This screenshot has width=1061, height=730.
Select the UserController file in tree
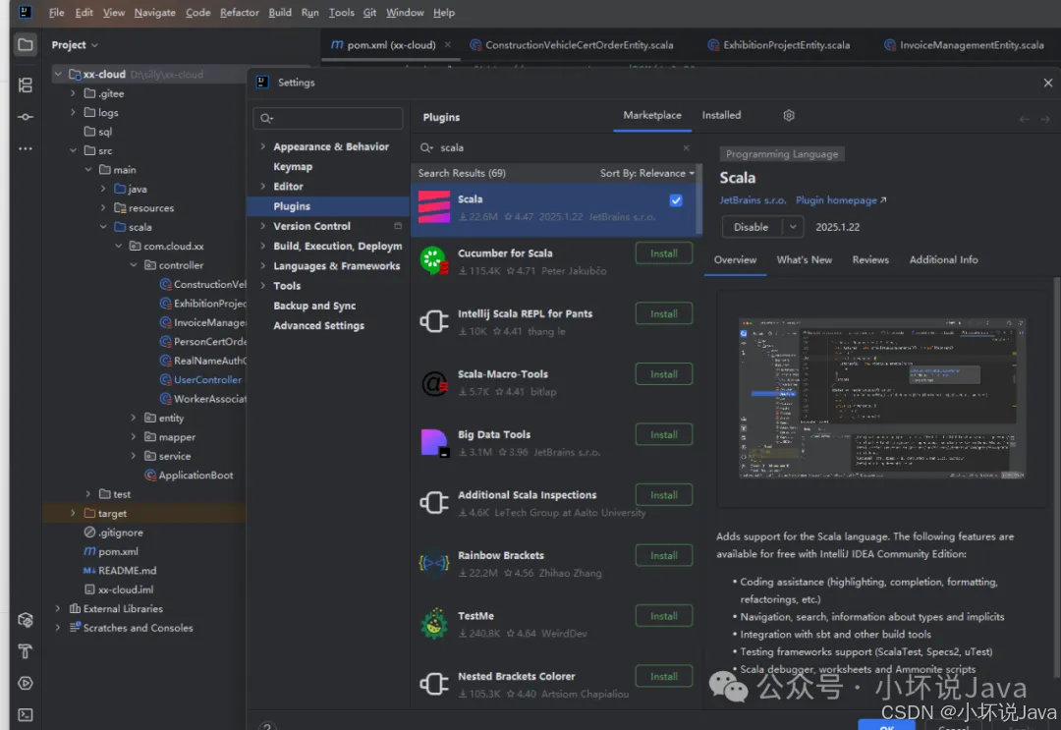[200, 379]
